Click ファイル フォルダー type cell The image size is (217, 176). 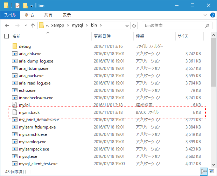tap(149, 46)
